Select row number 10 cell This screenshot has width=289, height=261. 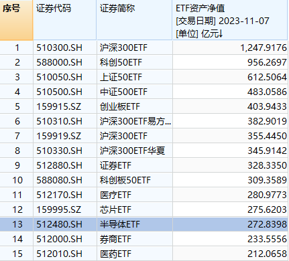coord(16,180)
